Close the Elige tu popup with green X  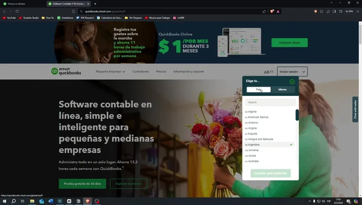click(x=292, y=82)
